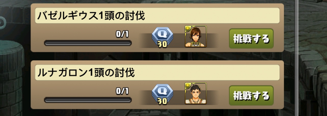Click the scrollbar beside the quest list
This screenshot has height=116, width=327.
pos(296,58)
